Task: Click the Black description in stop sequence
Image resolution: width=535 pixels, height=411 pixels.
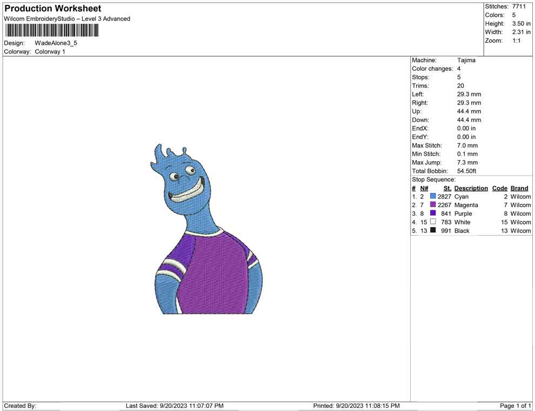Action: tap(462, 230)
